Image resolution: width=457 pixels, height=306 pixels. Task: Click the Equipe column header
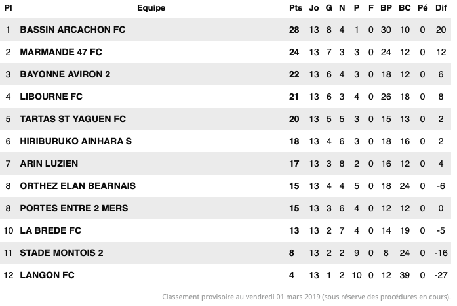point(151,8)
